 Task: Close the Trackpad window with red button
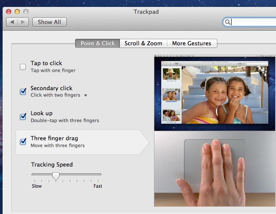point(9,12)
